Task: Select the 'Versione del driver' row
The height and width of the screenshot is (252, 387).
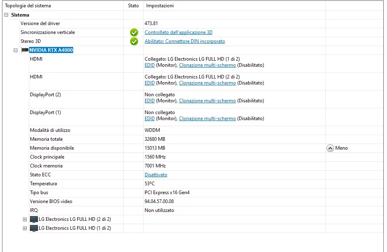Action: coord(40,23)
